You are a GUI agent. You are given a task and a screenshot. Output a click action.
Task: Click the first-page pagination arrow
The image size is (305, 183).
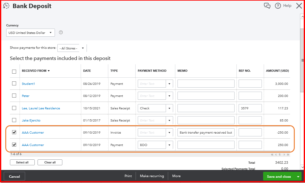point(272,154)
